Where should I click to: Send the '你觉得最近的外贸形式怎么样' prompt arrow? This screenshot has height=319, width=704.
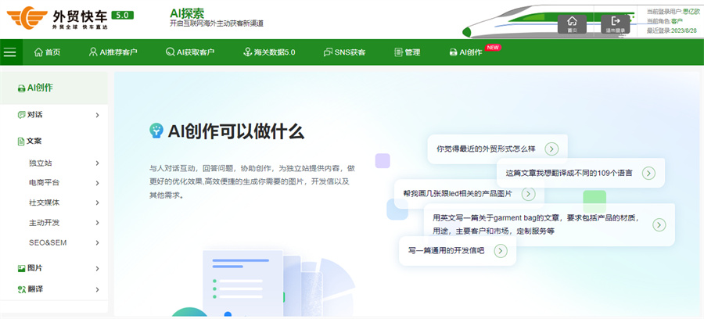[551, 149]
